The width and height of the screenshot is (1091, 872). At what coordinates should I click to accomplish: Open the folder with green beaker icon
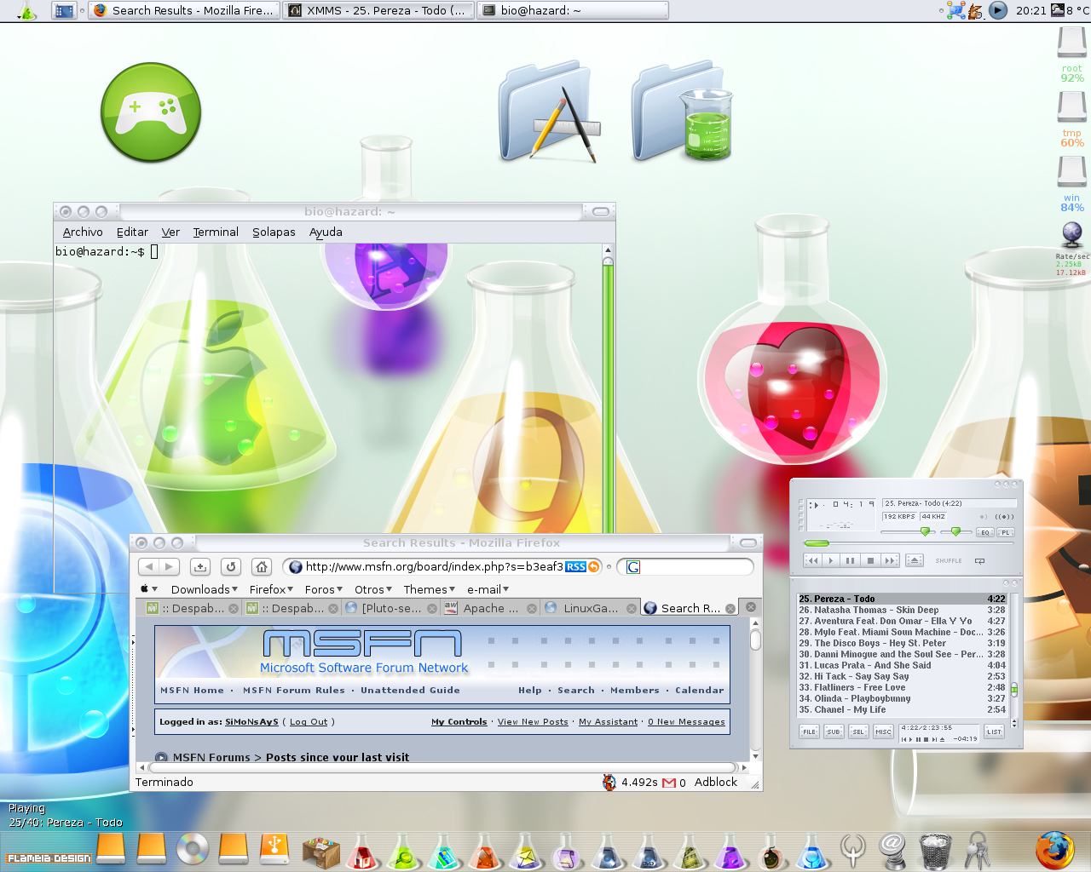click(x=682, y=111)
